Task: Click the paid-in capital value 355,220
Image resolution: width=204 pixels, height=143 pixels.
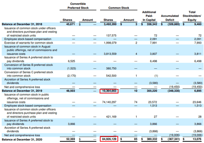Action: pyautogui.click(x=152, y=91)
